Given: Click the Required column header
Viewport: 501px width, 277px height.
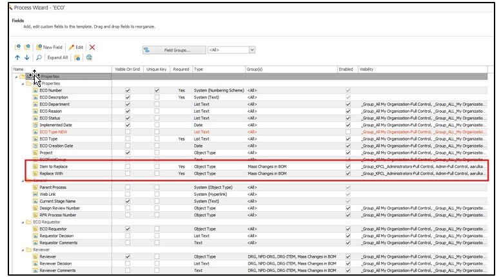Looking at the screenshot, I should click(x=181, y=69).
